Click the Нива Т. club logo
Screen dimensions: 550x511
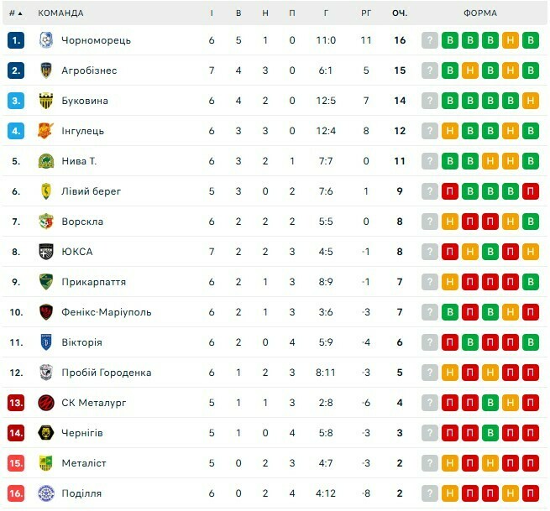pyautogui.click(x=46, y=161)
